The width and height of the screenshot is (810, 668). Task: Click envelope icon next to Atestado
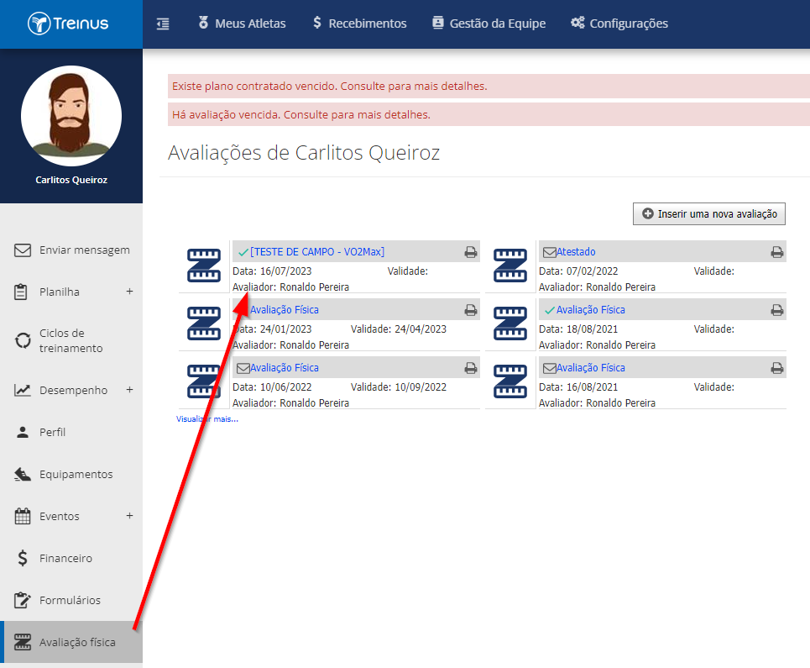[549, 252]
